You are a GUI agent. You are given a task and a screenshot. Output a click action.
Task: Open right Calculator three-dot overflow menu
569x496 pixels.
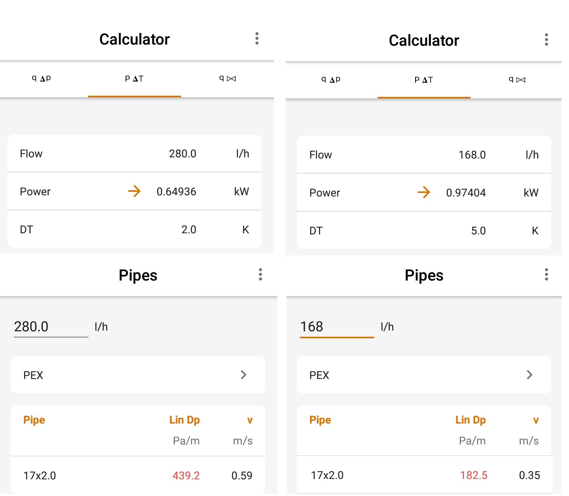tap(546, 40)
